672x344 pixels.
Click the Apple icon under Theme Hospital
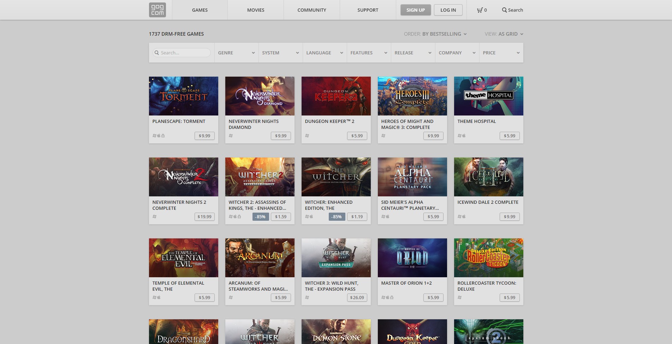pyautogui.click(x=464, y=135)
